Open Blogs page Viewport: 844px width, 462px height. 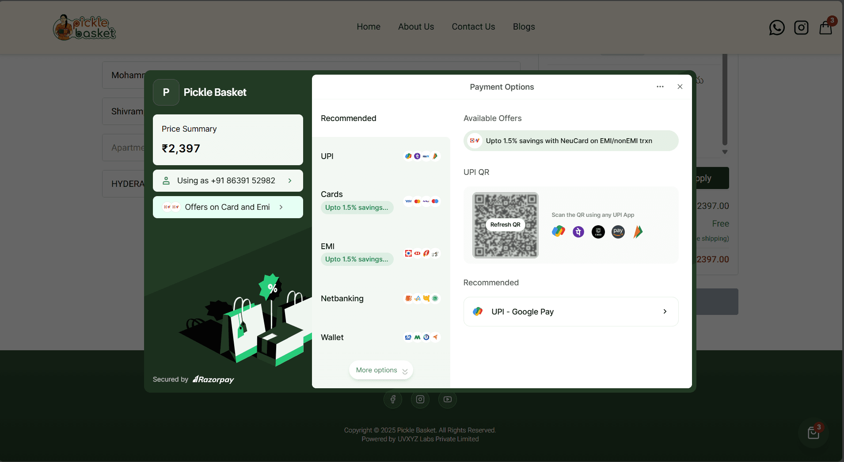(524, 27)
